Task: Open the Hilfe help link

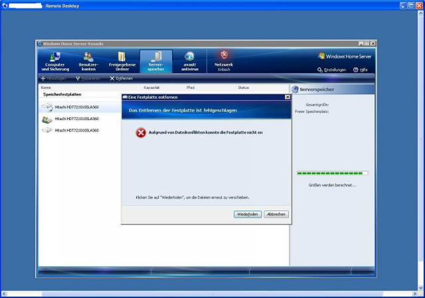Action: point(360,70)
